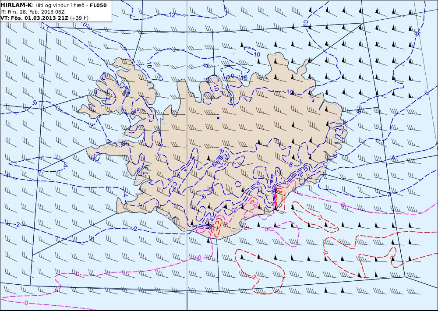
Task: Click the "IT: Fim. 28. Feb. 2013 06Z" line
Action: [32, 11]
